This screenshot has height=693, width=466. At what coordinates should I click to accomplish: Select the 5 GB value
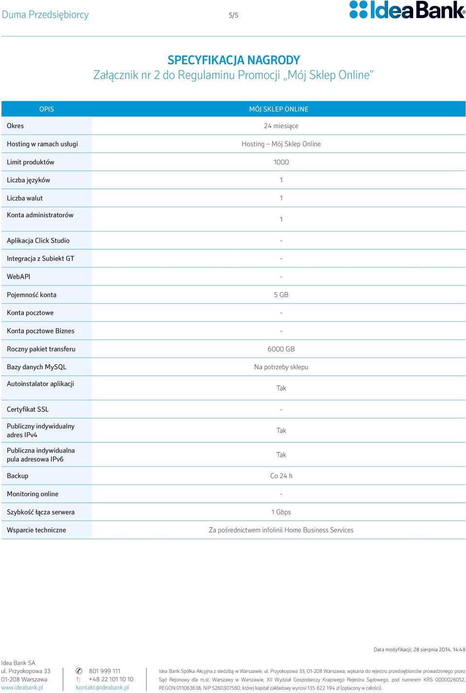(x=281, y=295)
